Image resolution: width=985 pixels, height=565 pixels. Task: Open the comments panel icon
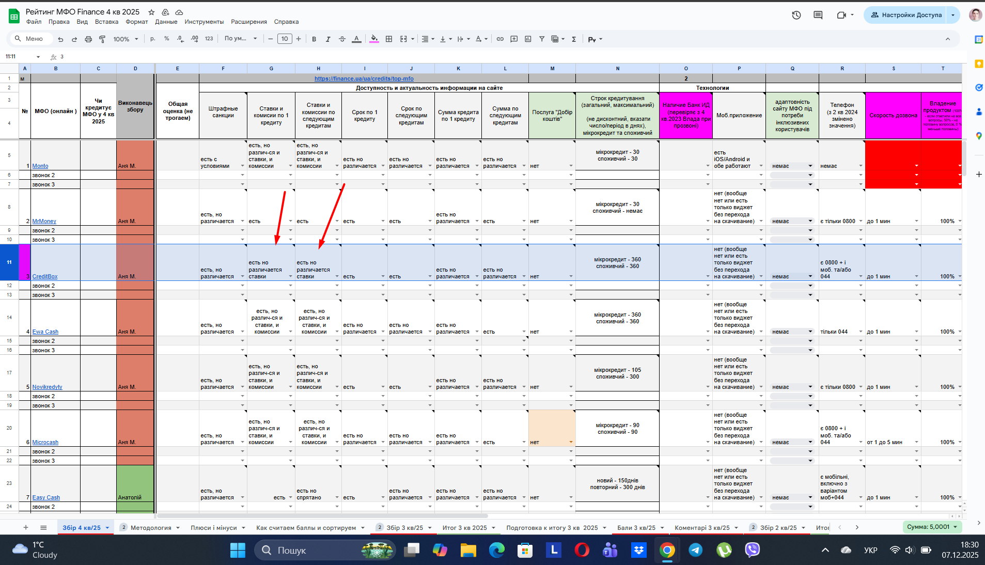point(818,15)
